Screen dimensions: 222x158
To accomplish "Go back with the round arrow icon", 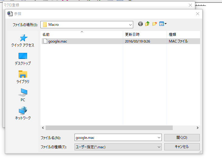I will pyautogui.click(x=140, y=24).
